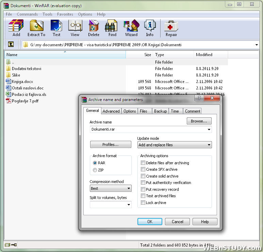Open the Commands menu
This screenshot has height=252, width=263.
27,14
